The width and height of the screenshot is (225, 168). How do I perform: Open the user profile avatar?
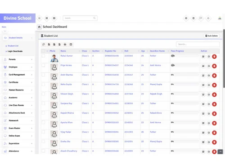point(220,18)
